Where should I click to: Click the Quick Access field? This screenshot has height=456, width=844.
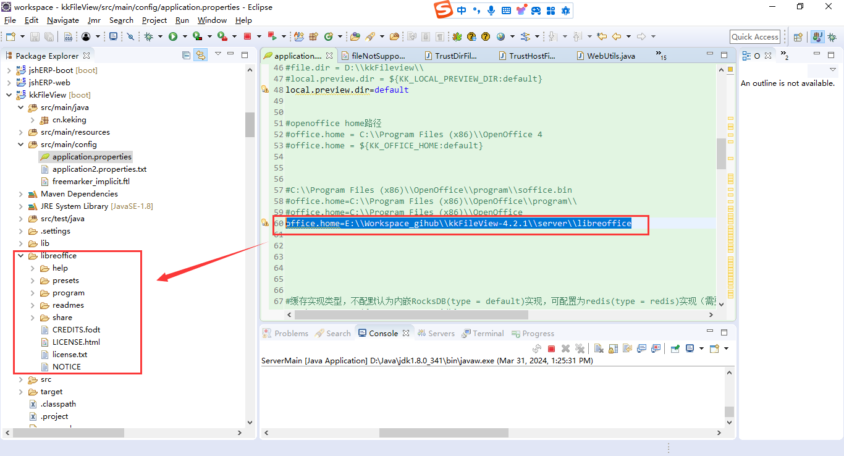(x=755, y=36)
